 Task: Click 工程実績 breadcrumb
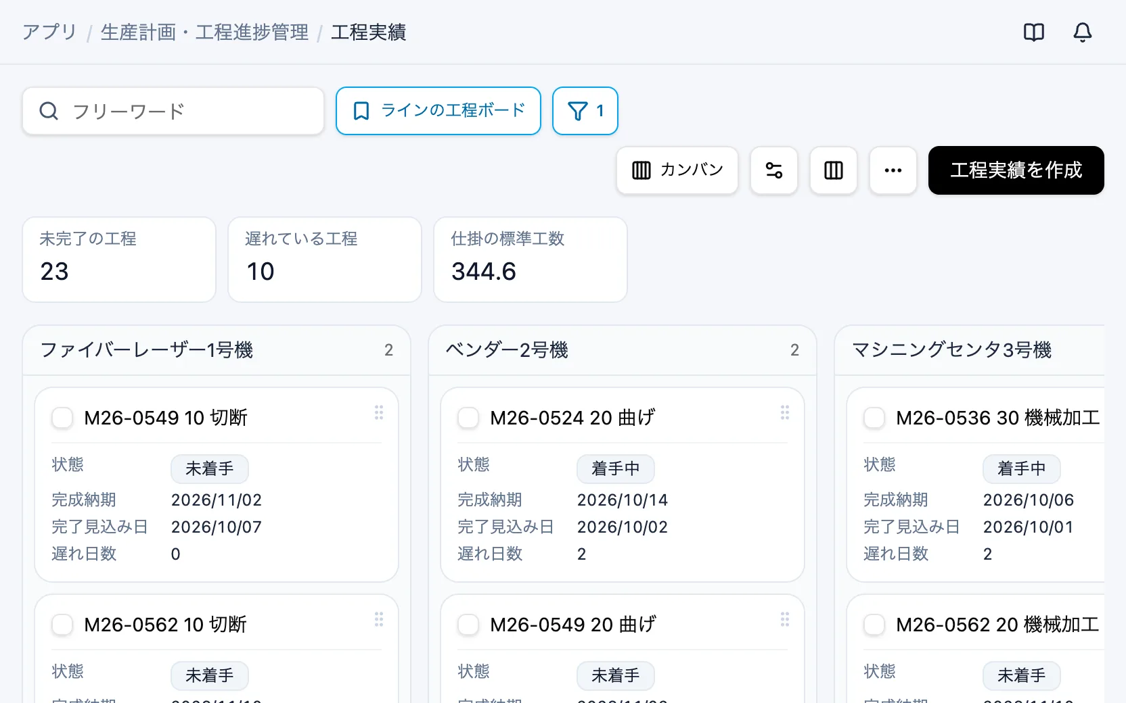[x=368, y=32]
